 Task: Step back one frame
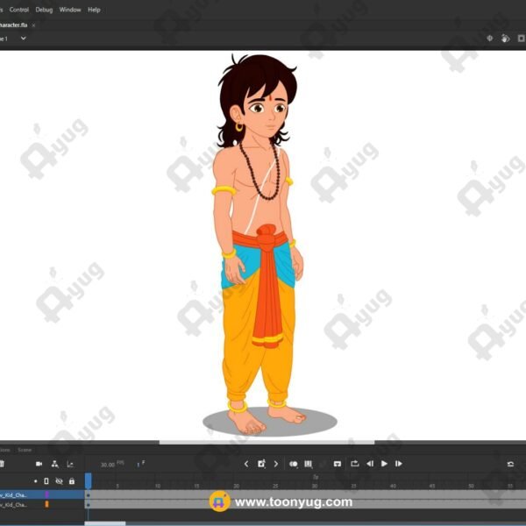click(370, 464)
